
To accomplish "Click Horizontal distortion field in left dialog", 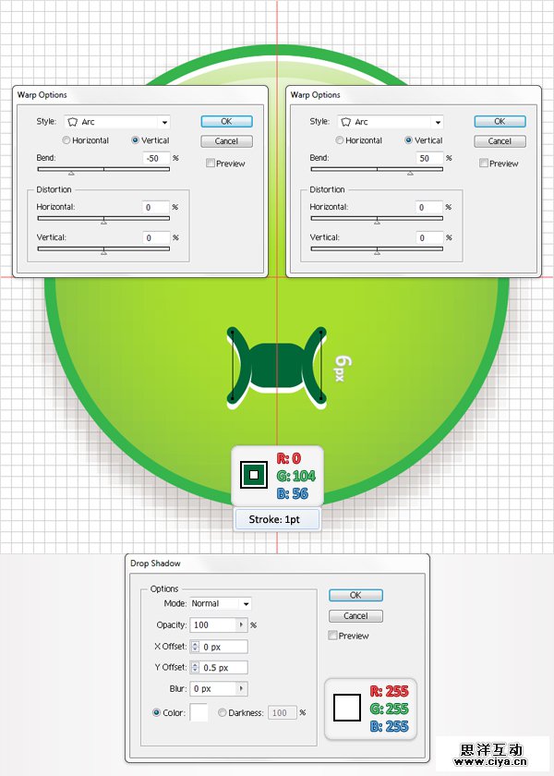I will pos(156,207).
